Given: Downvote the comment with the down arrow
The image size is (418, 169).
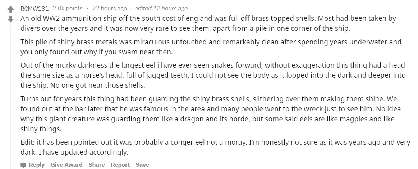Looking at the screenshot, I should (x=10, y=19).
